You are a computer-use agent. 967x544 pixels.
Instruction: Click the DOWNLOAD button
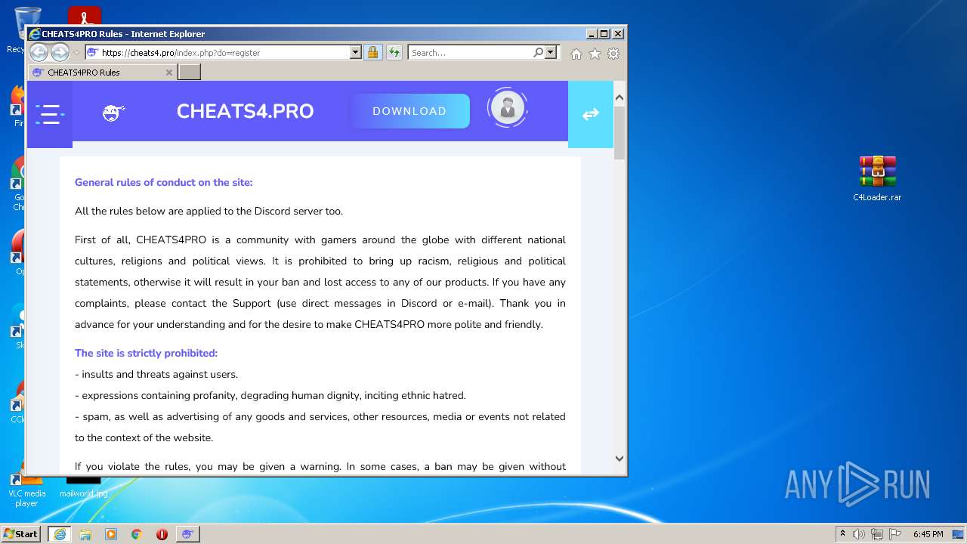tap(409, 111)
